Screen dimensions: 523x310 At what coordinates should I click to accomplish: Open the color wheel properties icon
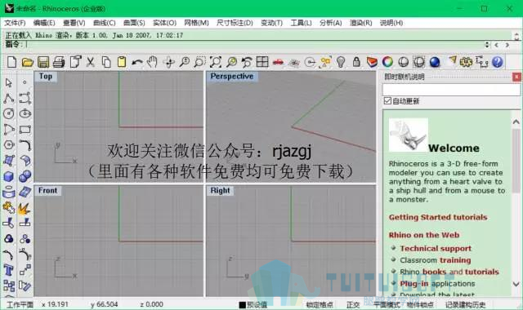pos(387,62)
